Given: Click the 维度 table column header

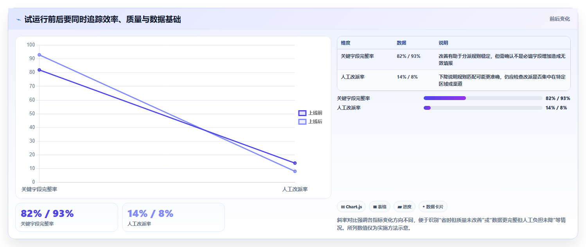Looking at the screenshot, I should pos(345,43).
